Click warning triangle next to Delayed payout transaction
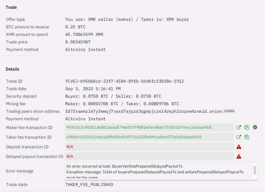The height and width of the screenshot is (192, 265). pyautogui.click(x=239, y=156)
